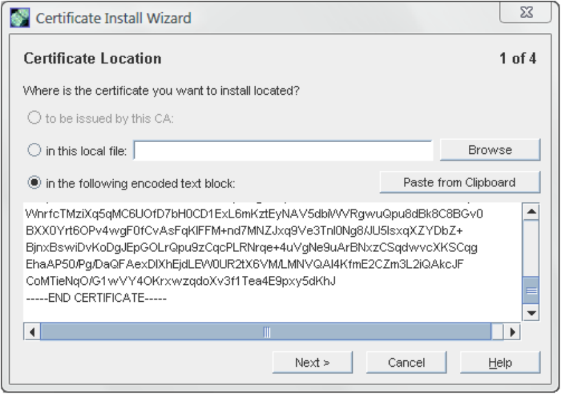Click the horizontal scrollbar thumb grip
Image resolution: width=561 pixels, height=394 pixels.
[x=266, y=332]
